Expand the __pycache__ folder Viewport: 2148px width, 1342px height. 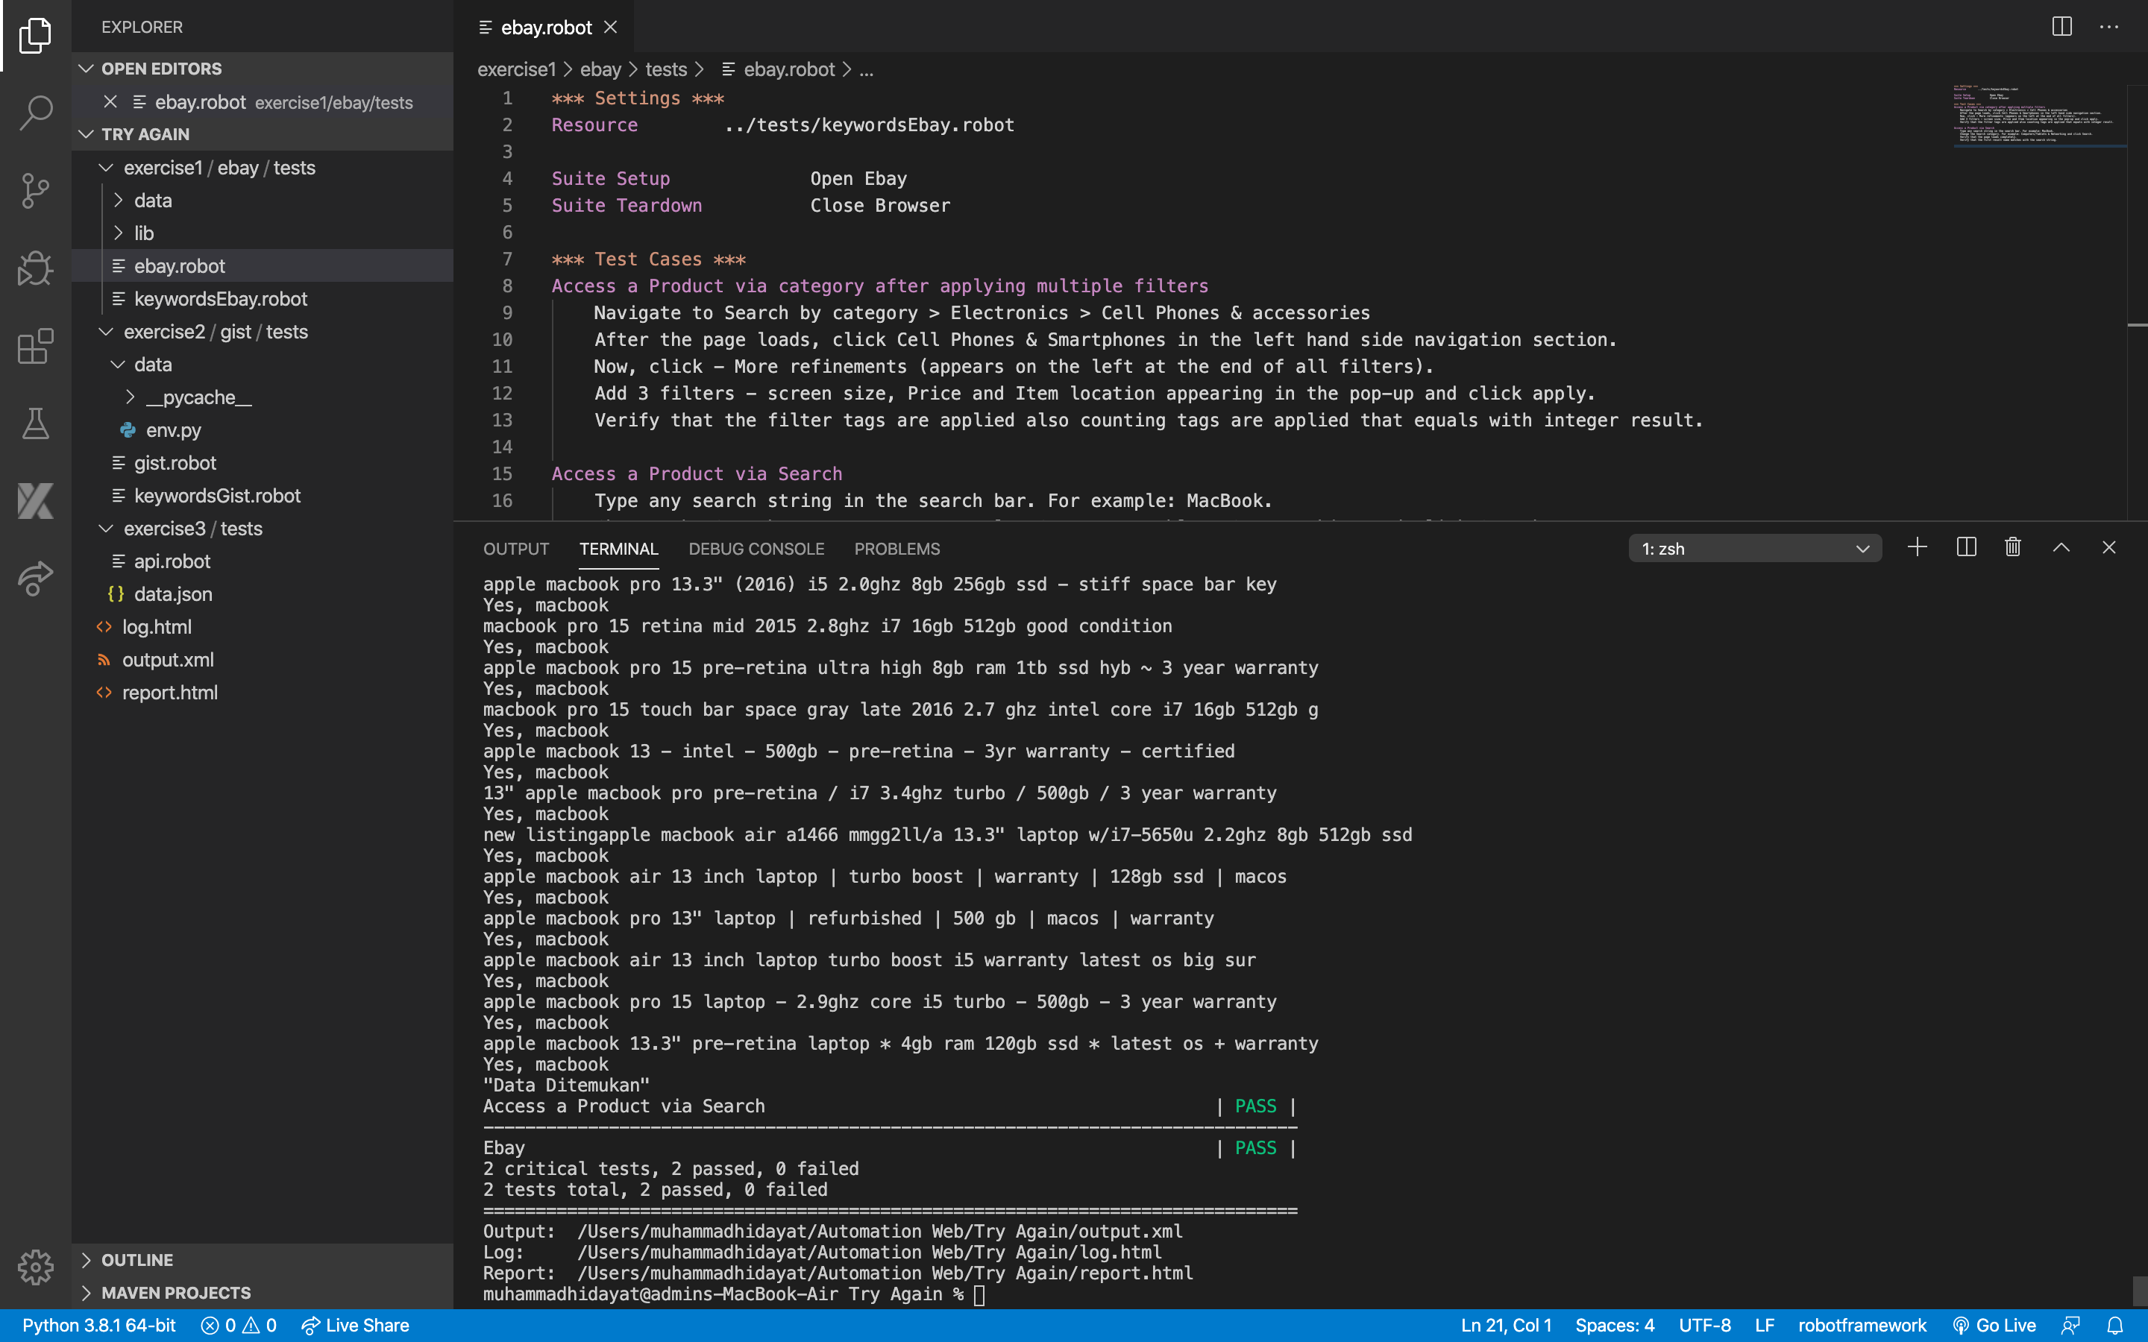tap(263, 397)
